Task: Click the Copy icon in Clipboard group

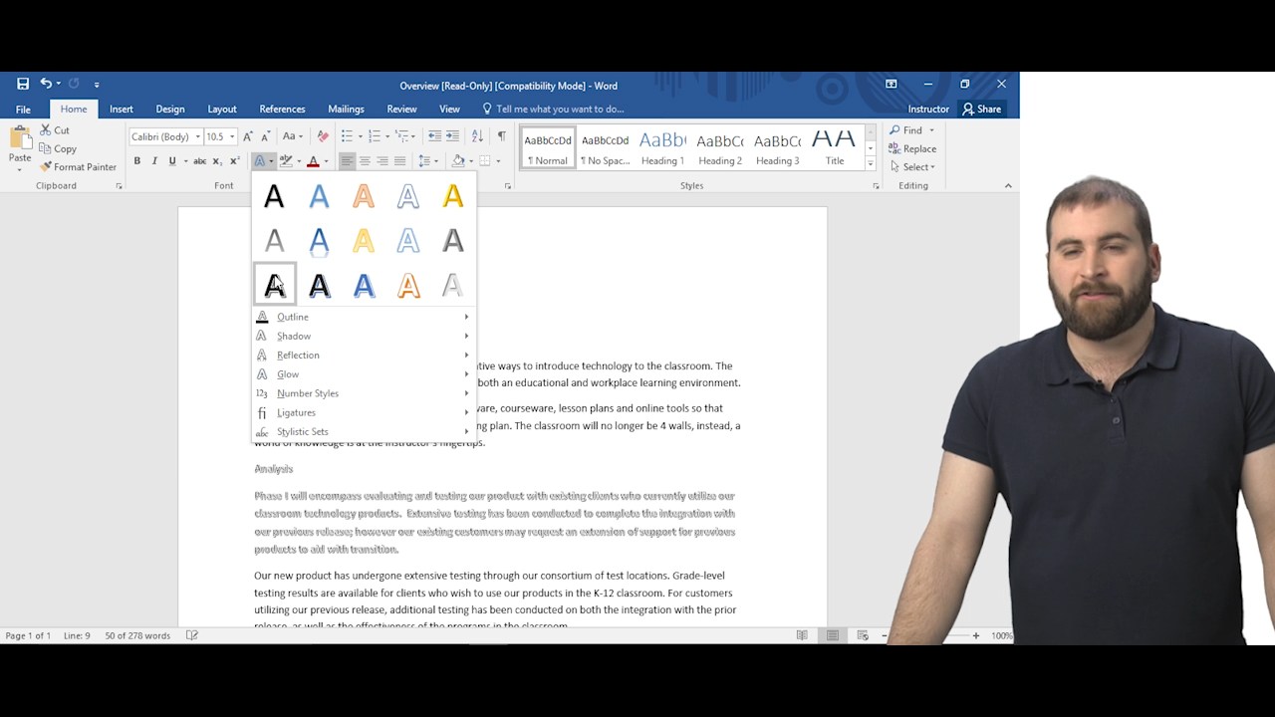Action: coord(46,149)
